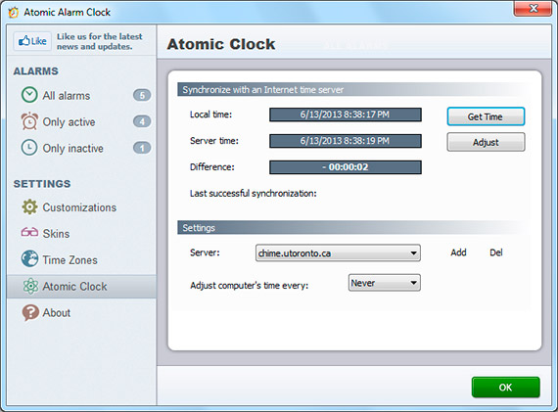Open Customizations via the gear icon
Viewport: 558px width, 412px height.
(x=29, y=207)
